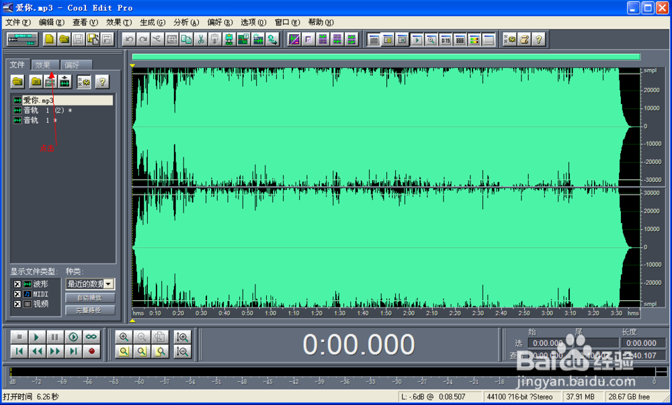Select 爱你.mp3 in file list
Screen dimensions: 672x405
pos(63,100)
